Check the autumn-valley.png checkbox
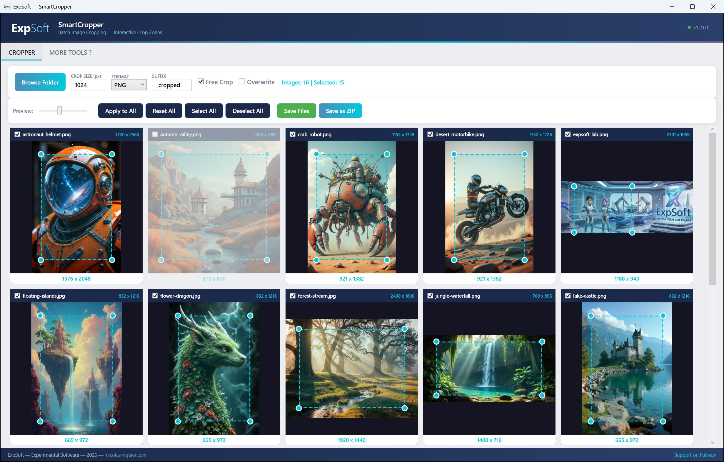Image resolution: width=724 pixels, height=462 pixels. 155,134
